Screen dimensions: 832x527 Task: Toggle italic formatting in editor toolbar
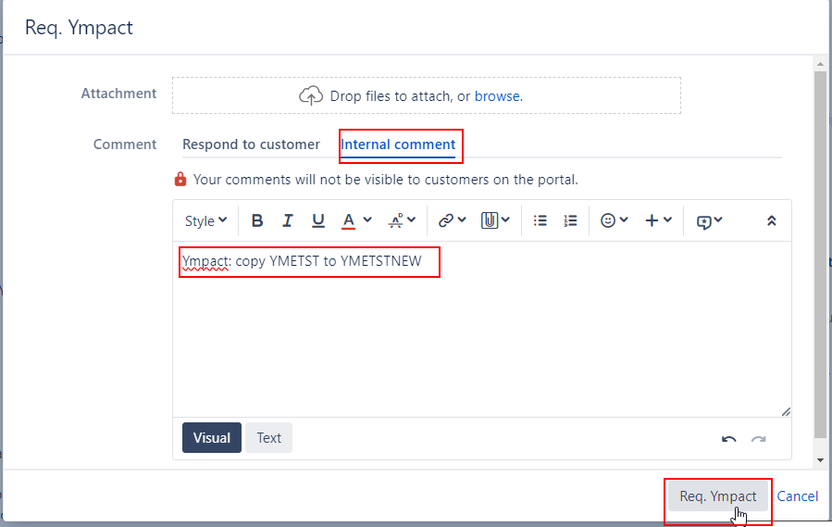point(288,220)
